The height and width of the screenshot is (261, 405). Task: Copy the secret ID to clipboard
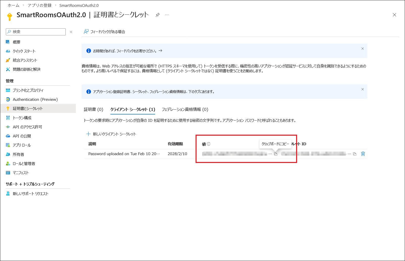(355, 154)
